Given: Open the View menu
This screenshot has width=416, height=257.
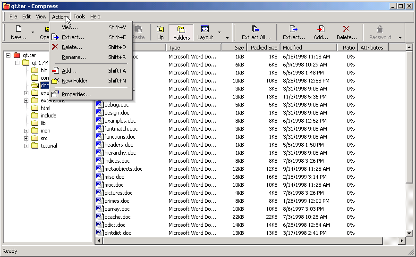Looking at the screenshot, I should point(41,17).
